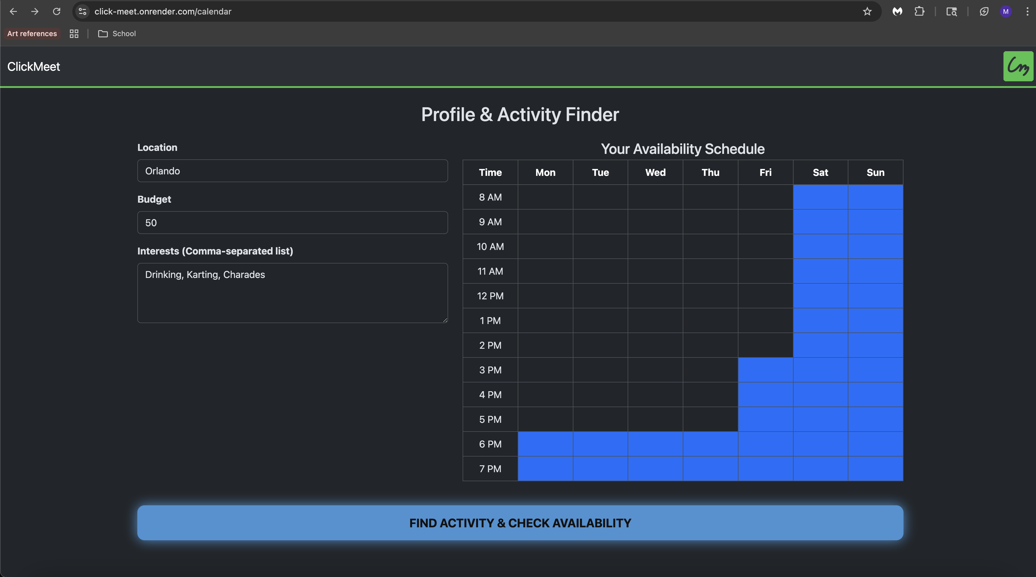This screenshot has width=1036, height=577.
Task: Click the Location field containing Orlando
Action: [292, 171]
